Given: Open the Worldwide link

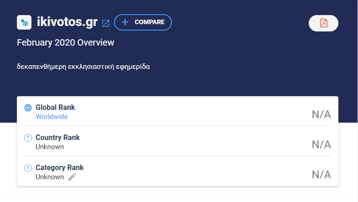Looking at the screenshot, I should pyautogui.click(x=52, y=117).
